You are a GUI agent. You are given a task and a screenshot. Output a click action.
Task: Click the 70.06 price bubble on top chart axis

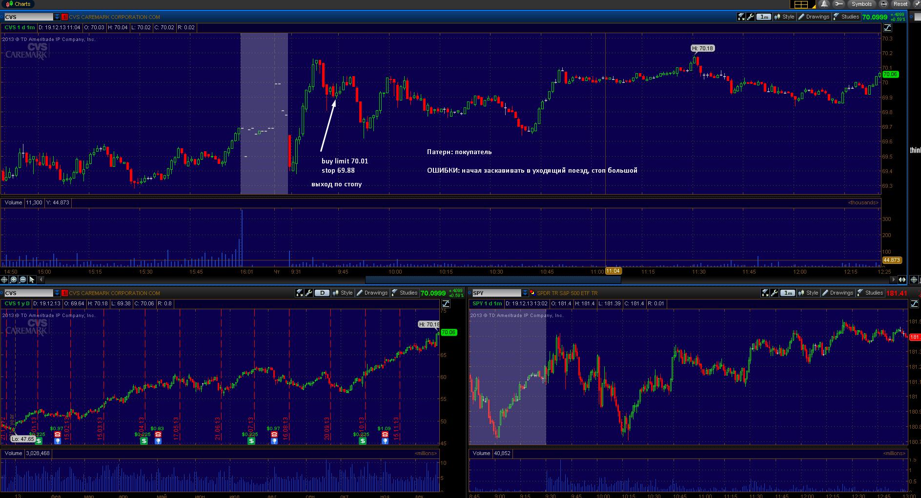(x=890, y=74)
